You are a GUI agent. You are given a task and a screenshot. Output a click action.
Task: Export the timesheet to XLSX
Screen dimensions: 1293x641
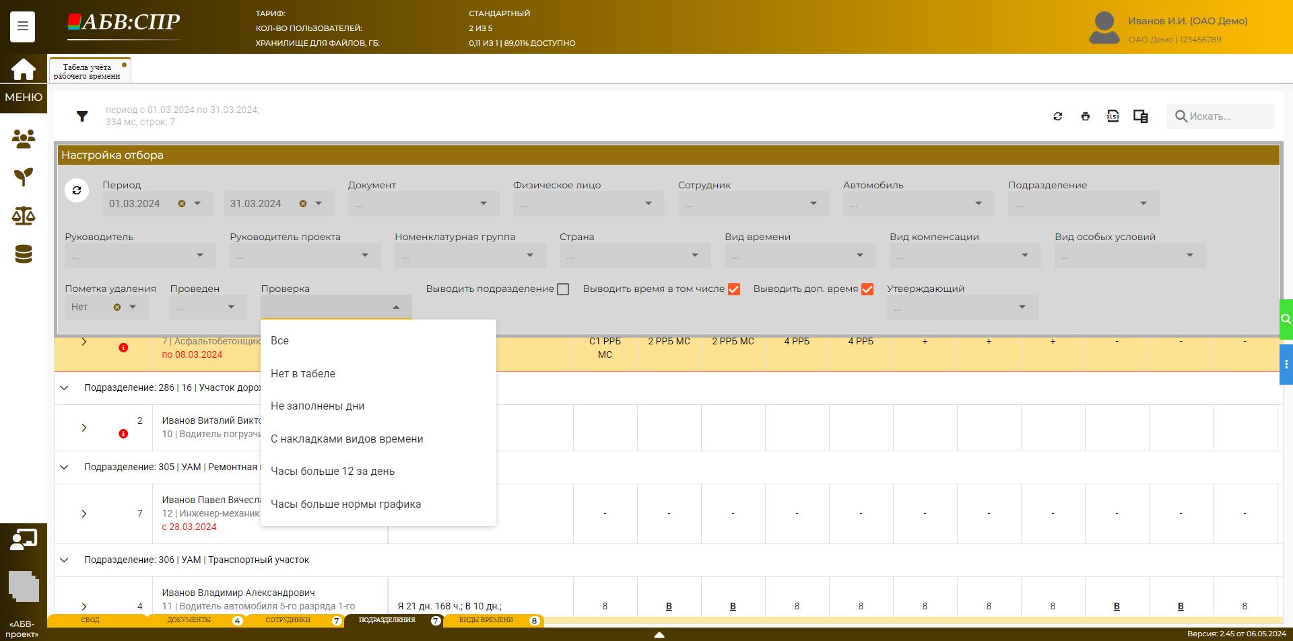[x=1113, y=116]
